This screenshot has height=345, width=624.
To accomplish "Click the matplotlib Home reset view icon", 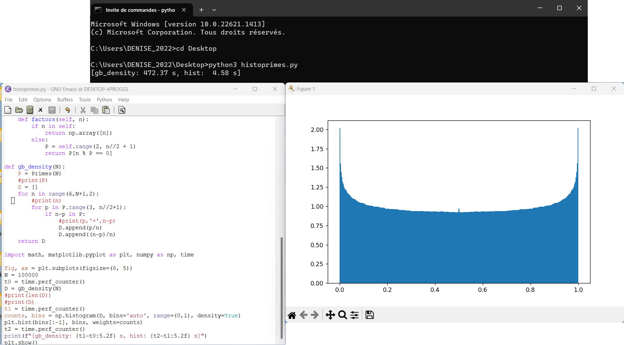I will (292, 315).
